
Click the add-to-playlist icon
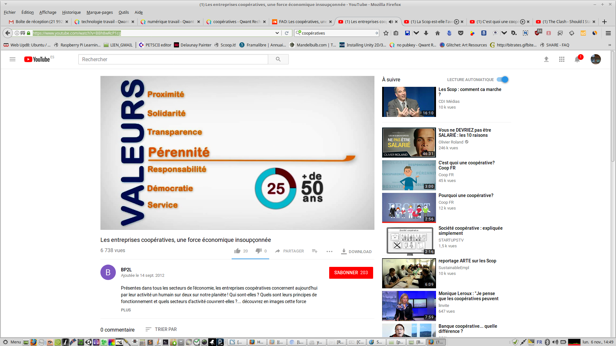315,251
